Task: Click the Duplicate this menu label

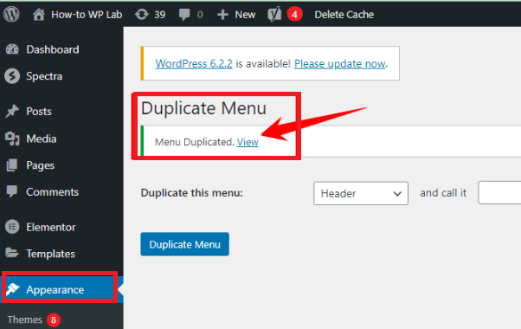Action: tap(192, 193)
